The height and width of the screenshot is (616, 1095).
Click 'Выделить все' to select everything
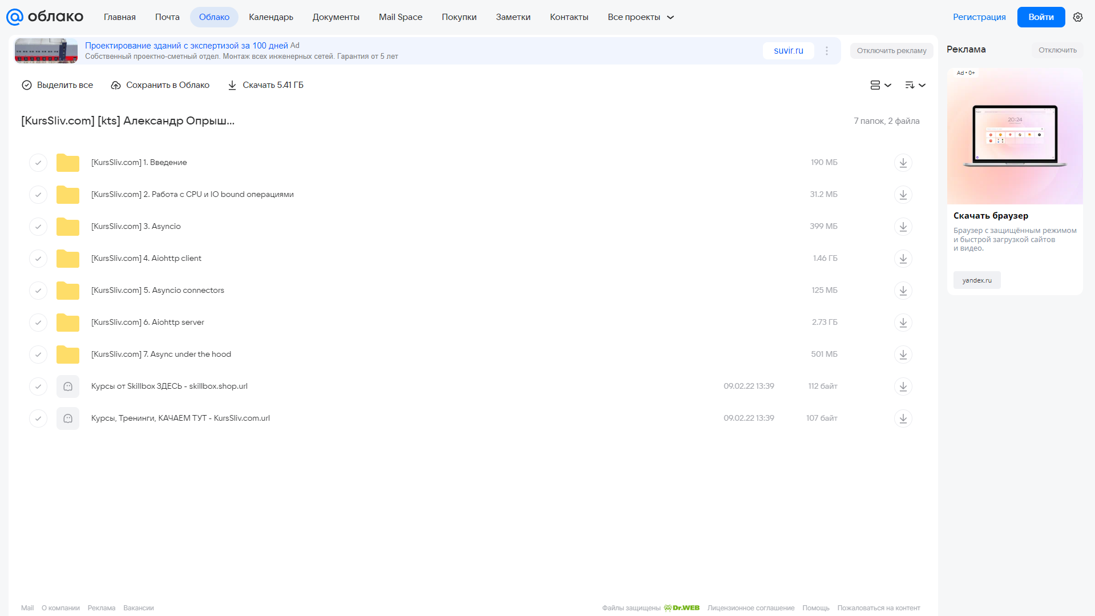click(57, 85)
